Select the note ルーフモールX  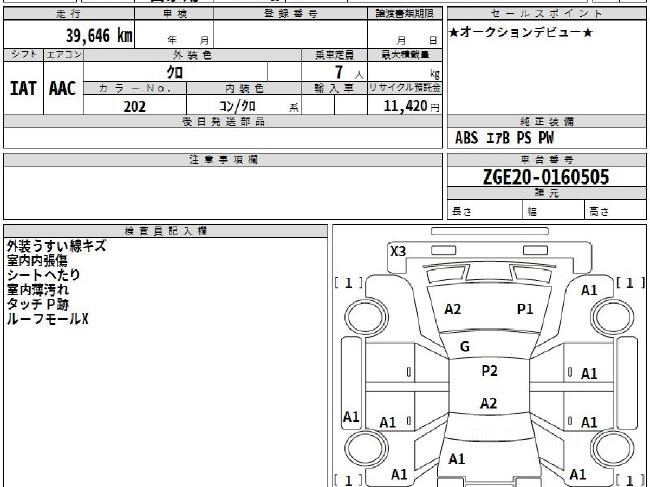tap(47, 319)
